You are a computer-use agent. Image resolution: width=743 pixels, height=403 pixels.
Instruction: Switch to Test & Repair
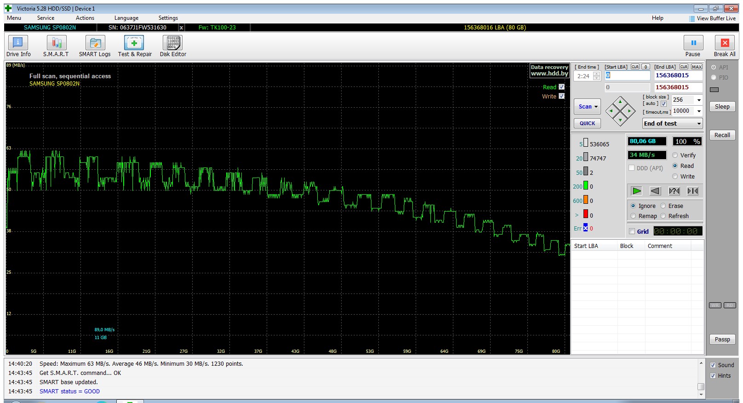point(135,46)
